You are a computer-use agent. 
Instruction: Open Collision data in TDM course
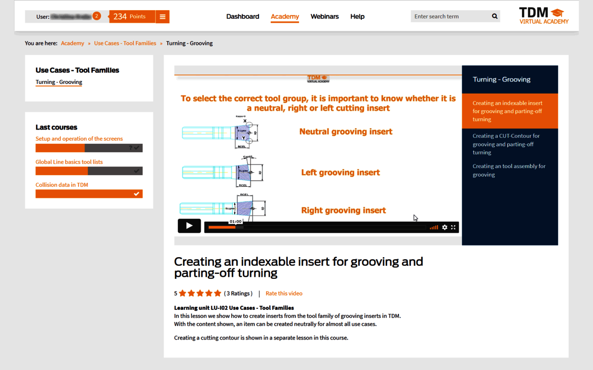pos(62,185)
